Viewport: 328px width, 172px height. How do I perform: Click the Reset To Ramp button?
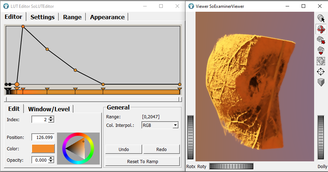click(142, 161)
